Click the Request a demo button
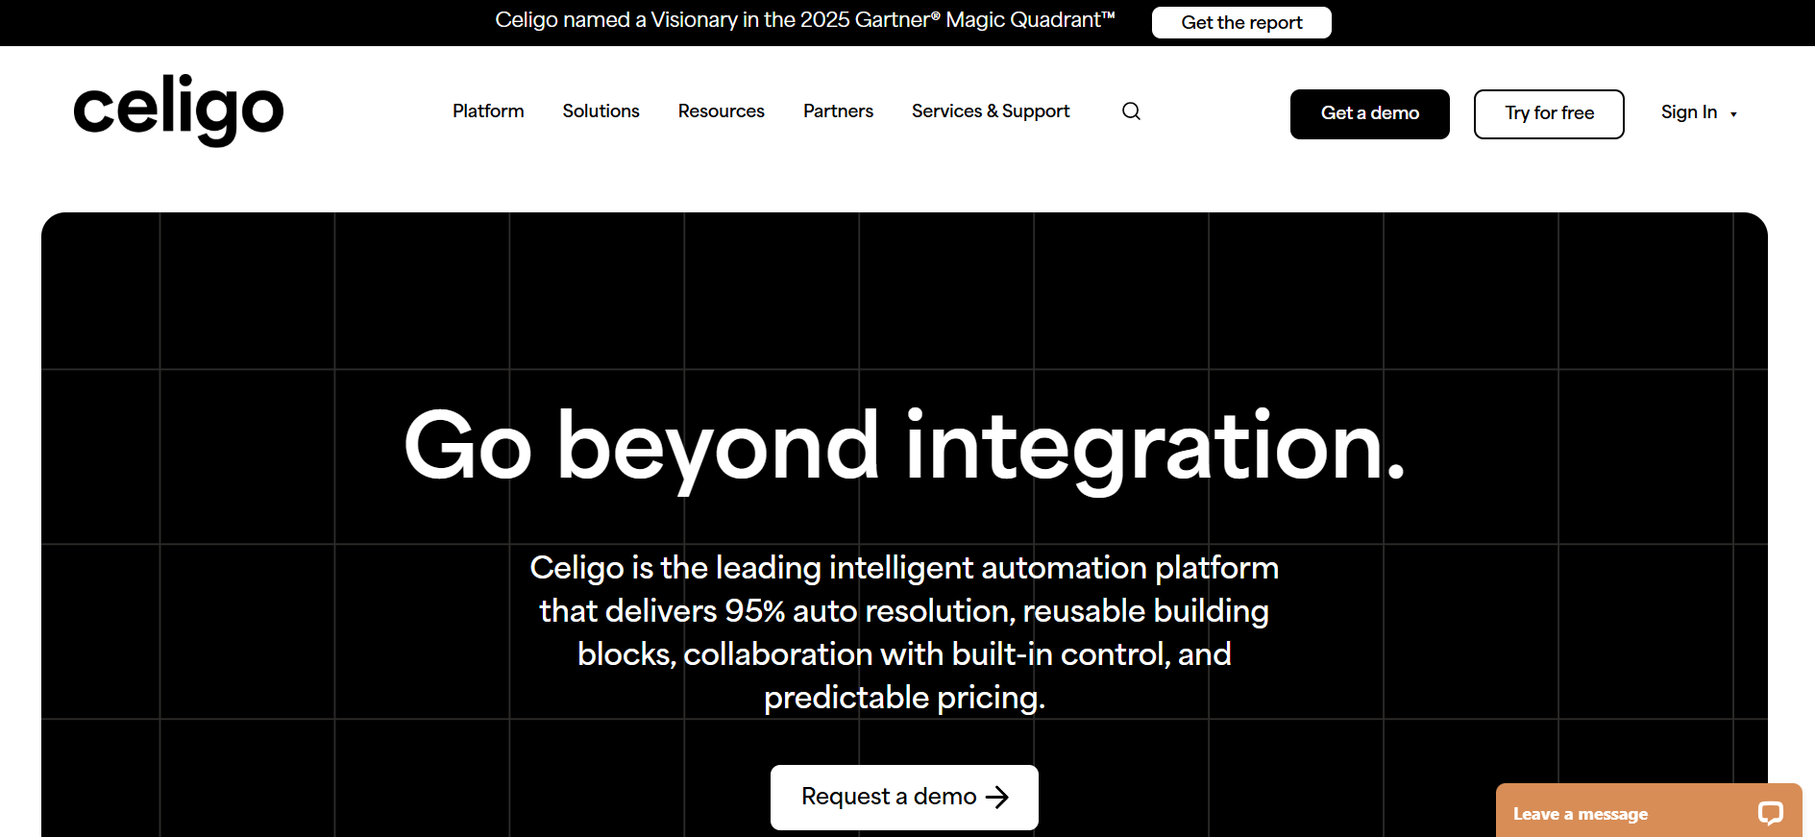This screenshot has width=1815, height=837. click(904, 797)
